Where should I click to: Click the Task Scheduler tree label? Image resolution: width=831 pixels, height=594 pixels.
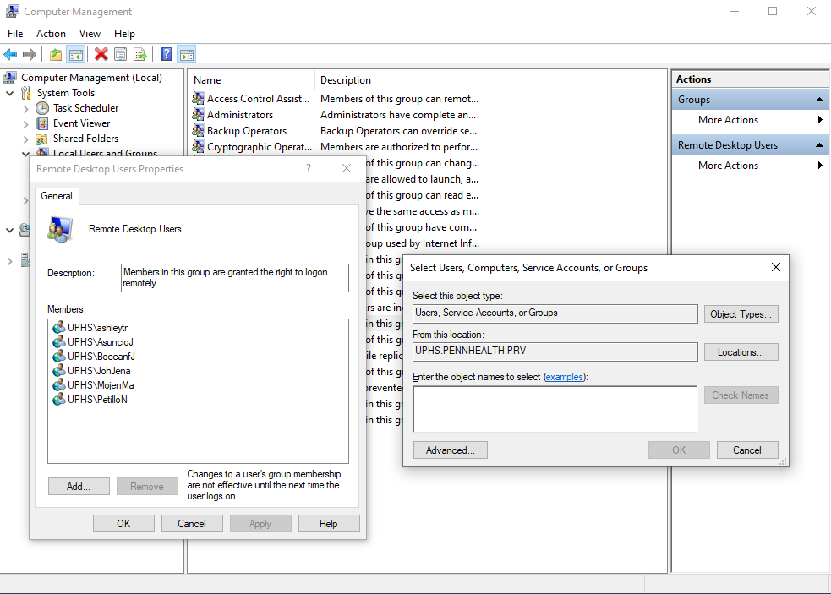click(x=86, y=108)
